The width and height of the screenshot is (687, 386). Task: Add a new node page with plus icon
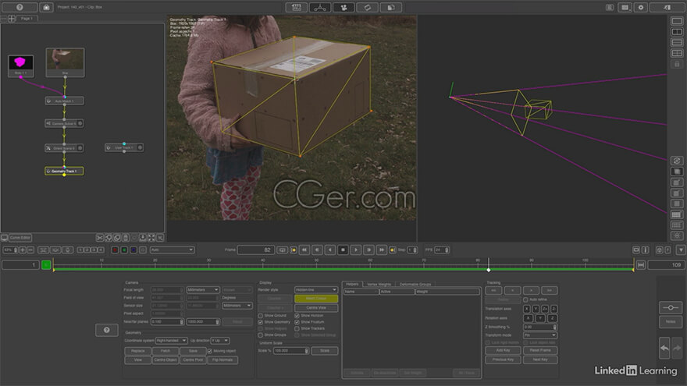[x=12, y=19]
